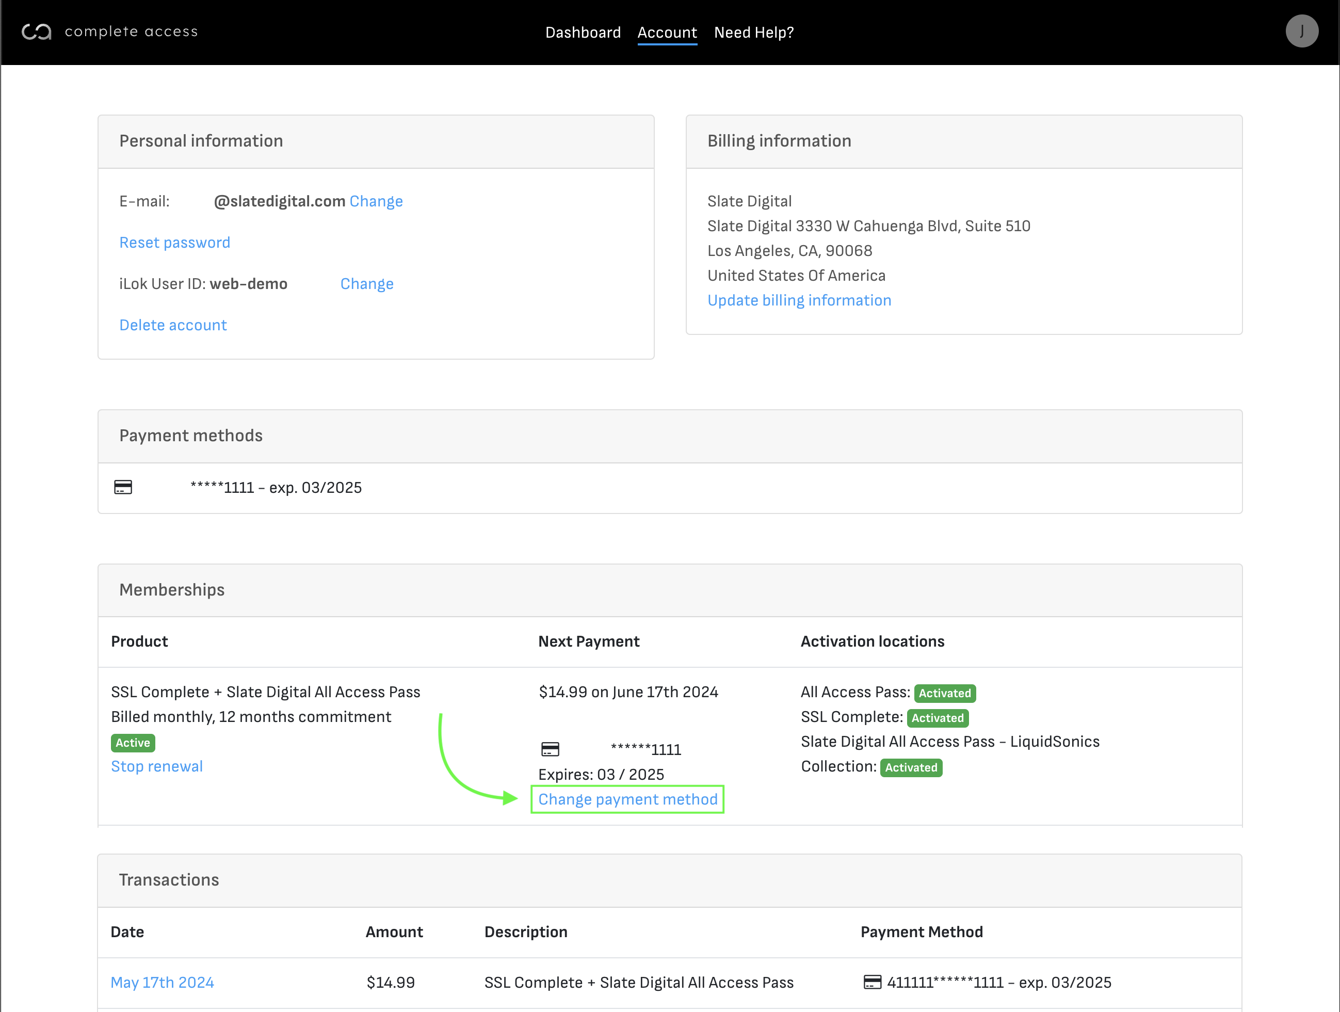Click Update billing information
Viewport: 1340px width, 1012px height.
799,300
